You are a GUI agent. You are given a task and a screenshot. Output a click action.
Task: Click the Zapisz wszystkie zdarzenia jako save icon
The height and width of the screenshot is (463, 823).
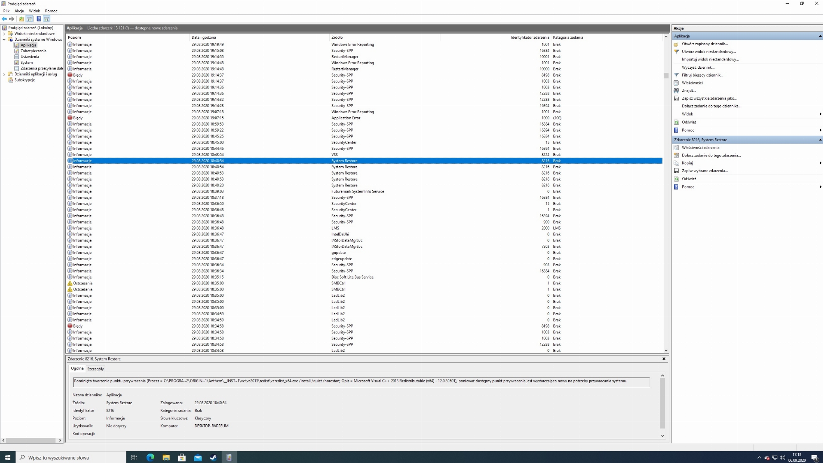click(676, 98)
